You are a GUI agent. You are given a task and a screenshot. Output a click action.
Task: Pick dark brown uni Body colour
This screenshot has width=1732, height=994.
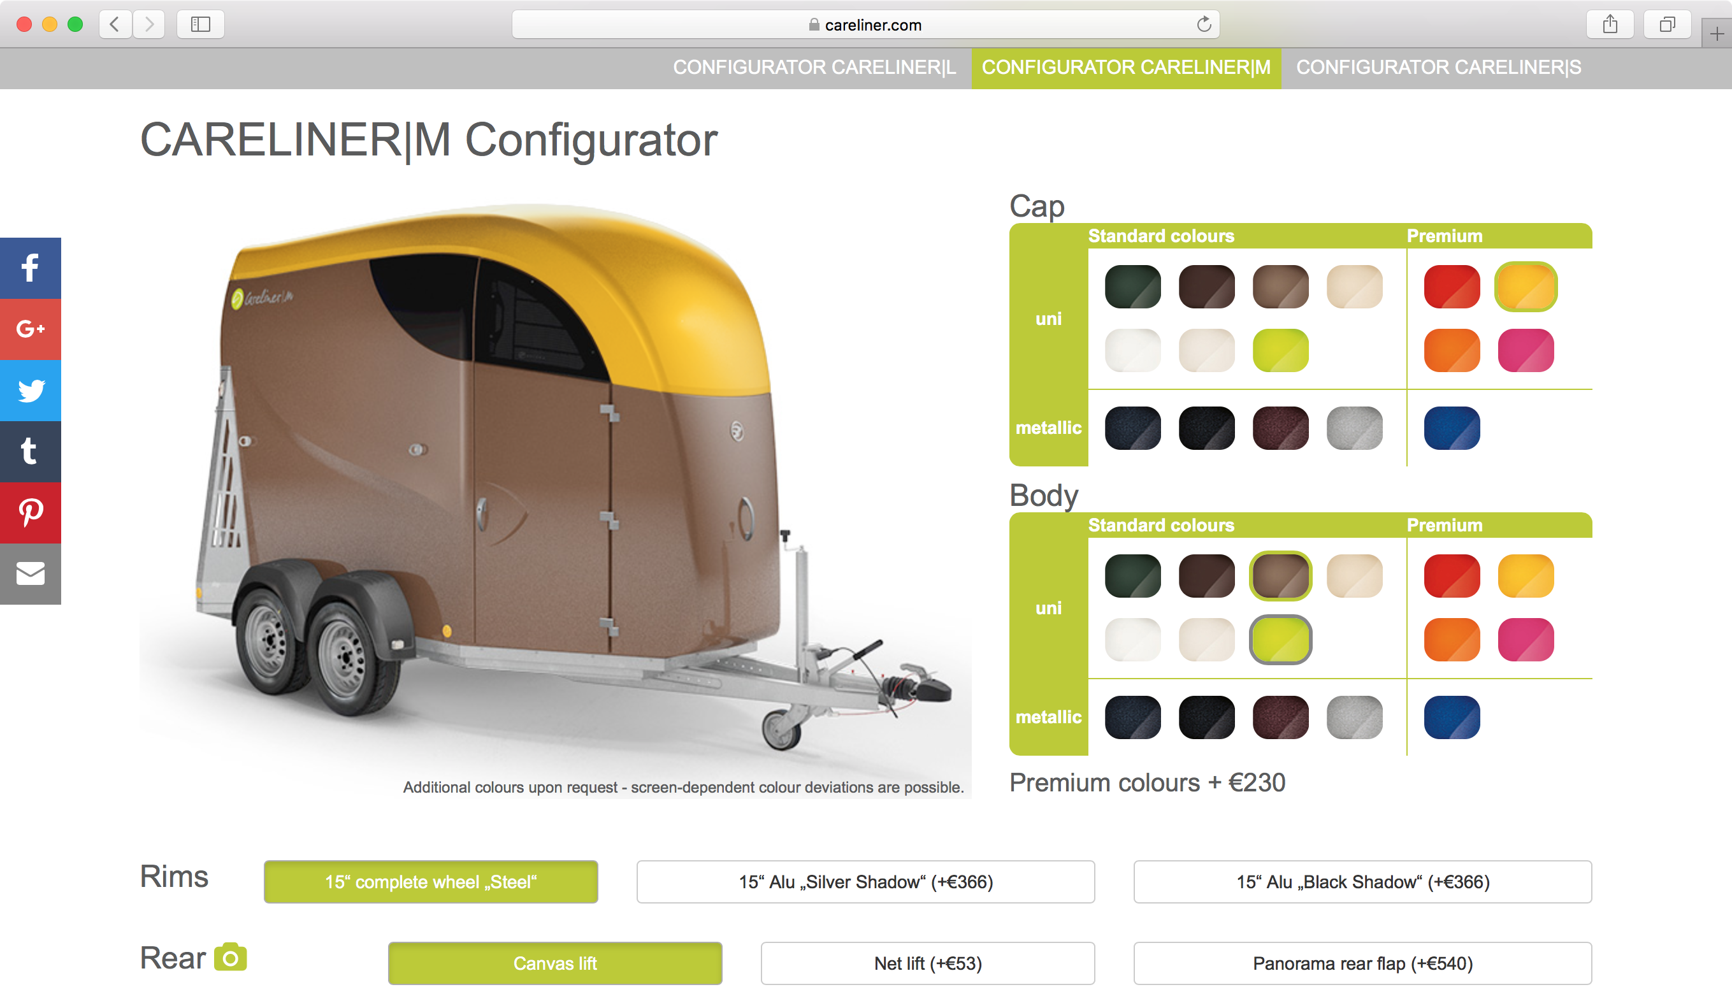click(1206, 576)
